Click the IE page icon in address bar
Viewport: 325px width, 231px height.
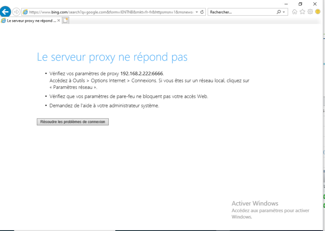[x=25, y=12]
